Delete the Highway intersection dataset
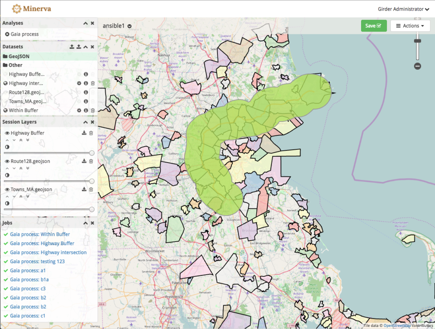Viewport: 435px width, 329px height. pos(93,83)
